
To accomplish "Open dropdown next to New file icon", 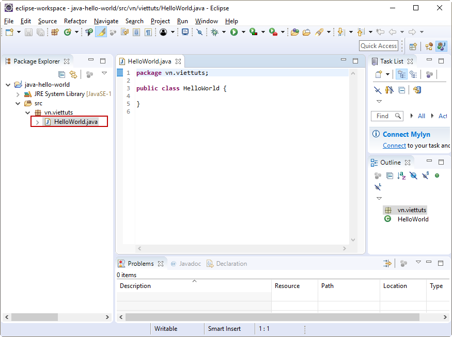I will click(19, 32).
